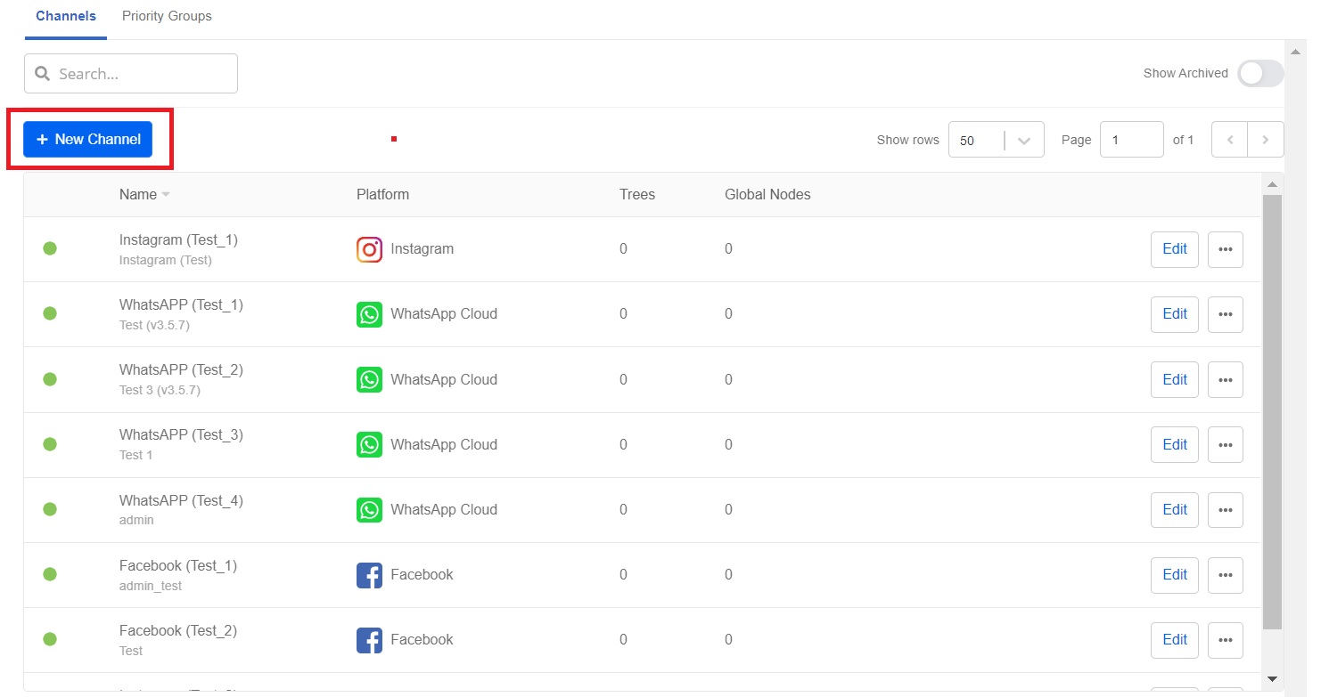Image resolution: width=1329 pixels, height=697 pixels.
Task: Open more options for Instagram (Test_1)
Action: click(x=1225, y=249)
